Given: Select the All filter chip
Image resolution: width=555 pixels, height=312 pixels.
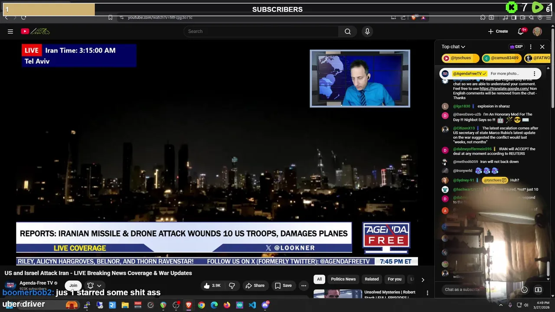Looking at the screenshot, I should pyautogui.click(x=319, y=279).
